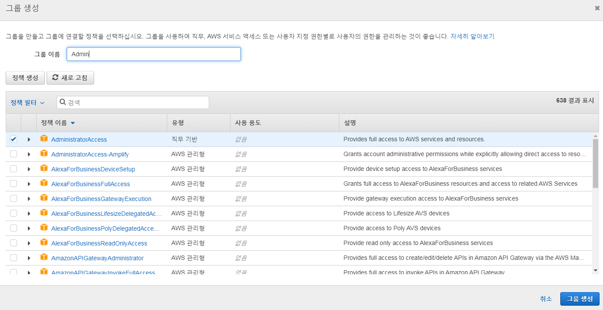Open the 정책 필터 dropdown

pyautogui.click(x=27, y=102)
